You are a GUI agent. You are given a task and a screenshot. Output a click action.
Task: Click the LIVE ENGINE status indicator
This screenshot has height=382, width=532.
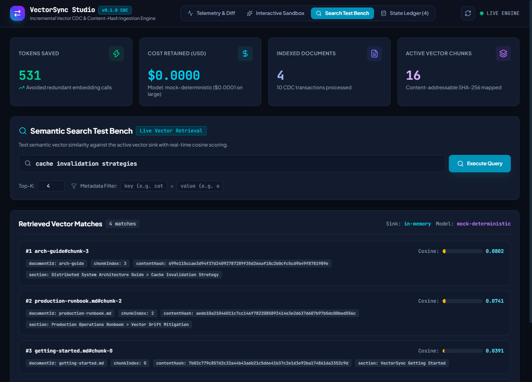tap(500, 13)
